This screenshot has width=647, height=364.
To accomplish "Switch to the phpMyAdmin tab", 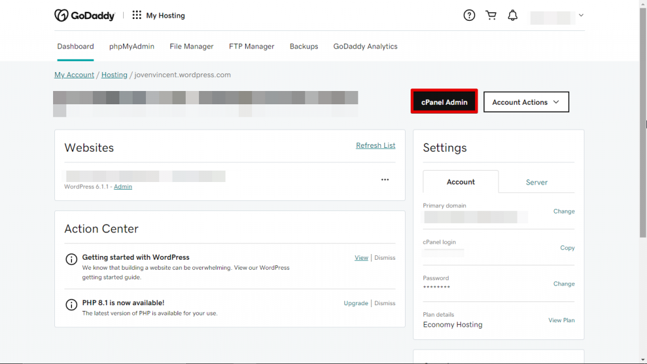I will pos(131,46).
